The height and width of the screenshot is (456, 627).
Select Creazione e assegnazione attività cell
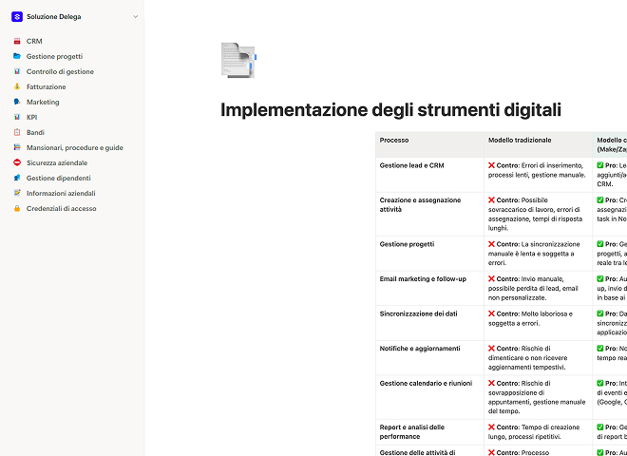coord(429,214)
